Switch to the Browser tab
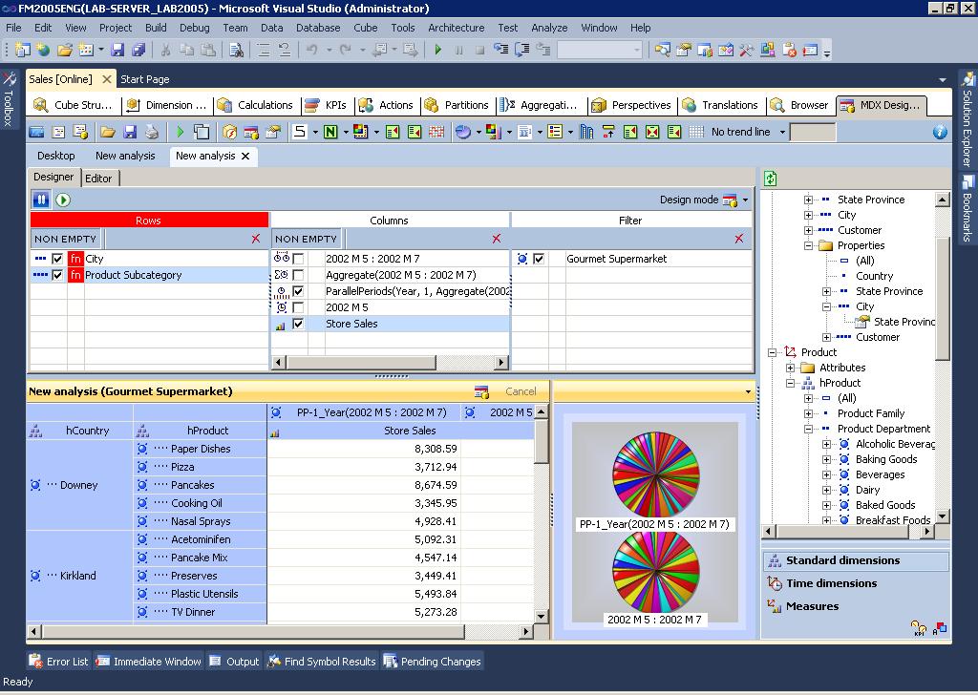The height and width of the screenshot is (695, 978). 800,105
